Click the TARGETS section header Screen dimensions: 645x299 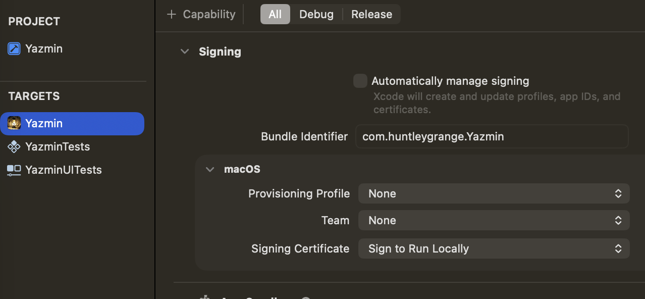click(34, 96)
